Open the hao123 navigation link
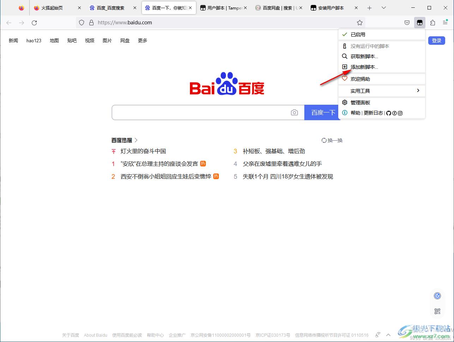This screenshot has height=342, width=454. 34,41
